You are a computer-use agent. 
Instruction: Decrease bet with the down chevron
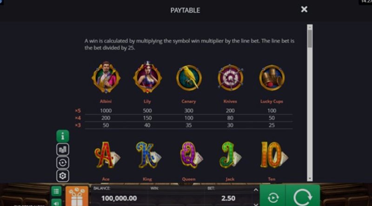tap(255, 204)
